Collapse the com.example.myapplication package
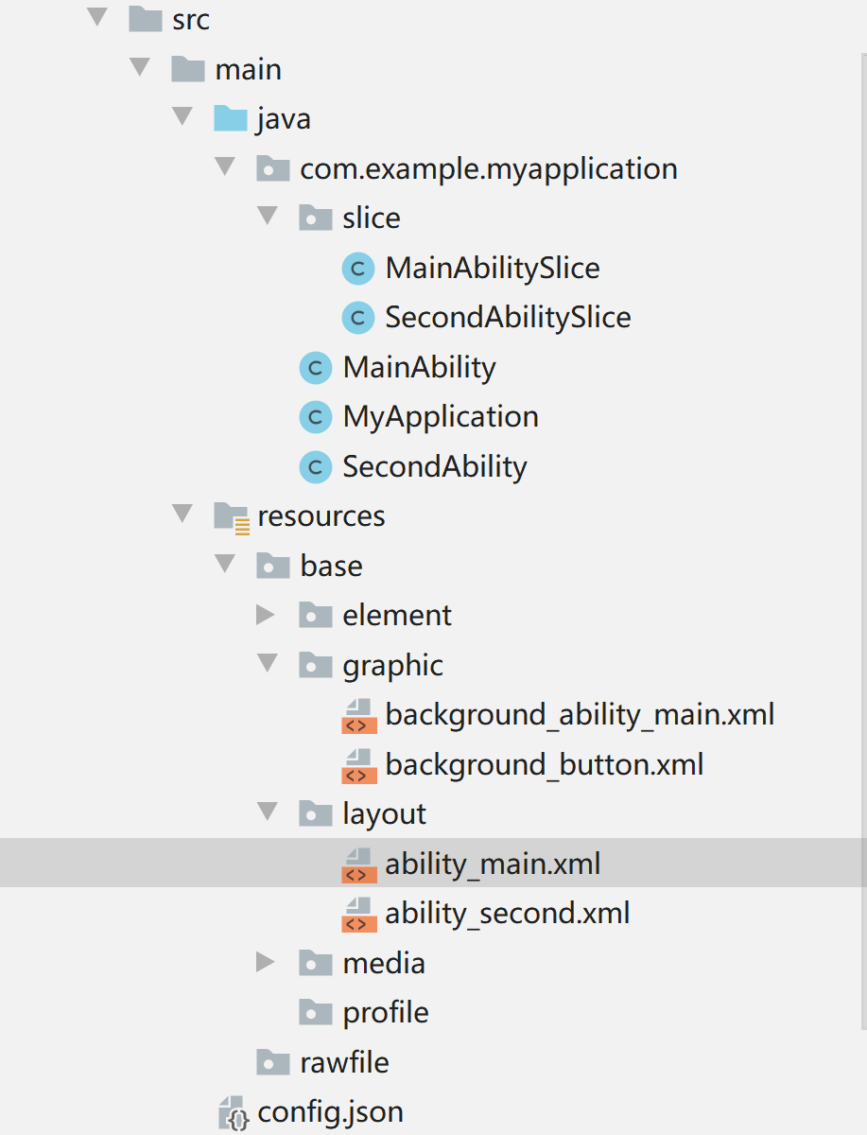867x1135 pixels. click(x=225, y=167)
